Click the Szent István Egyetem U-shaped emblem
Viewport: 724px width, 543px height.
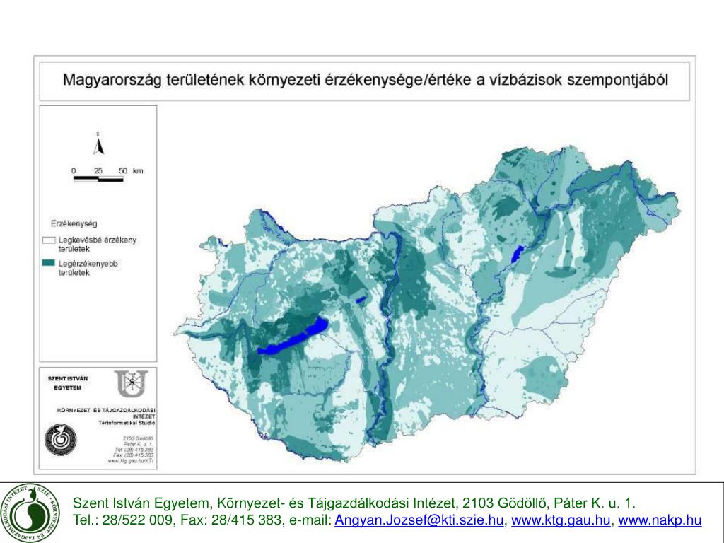132,385
